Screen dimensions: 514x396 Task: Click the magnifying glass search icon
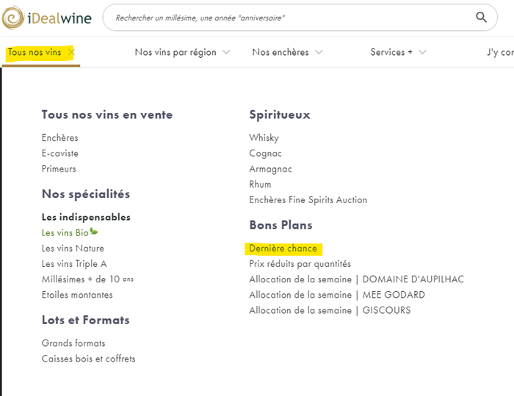pos(481,17)
